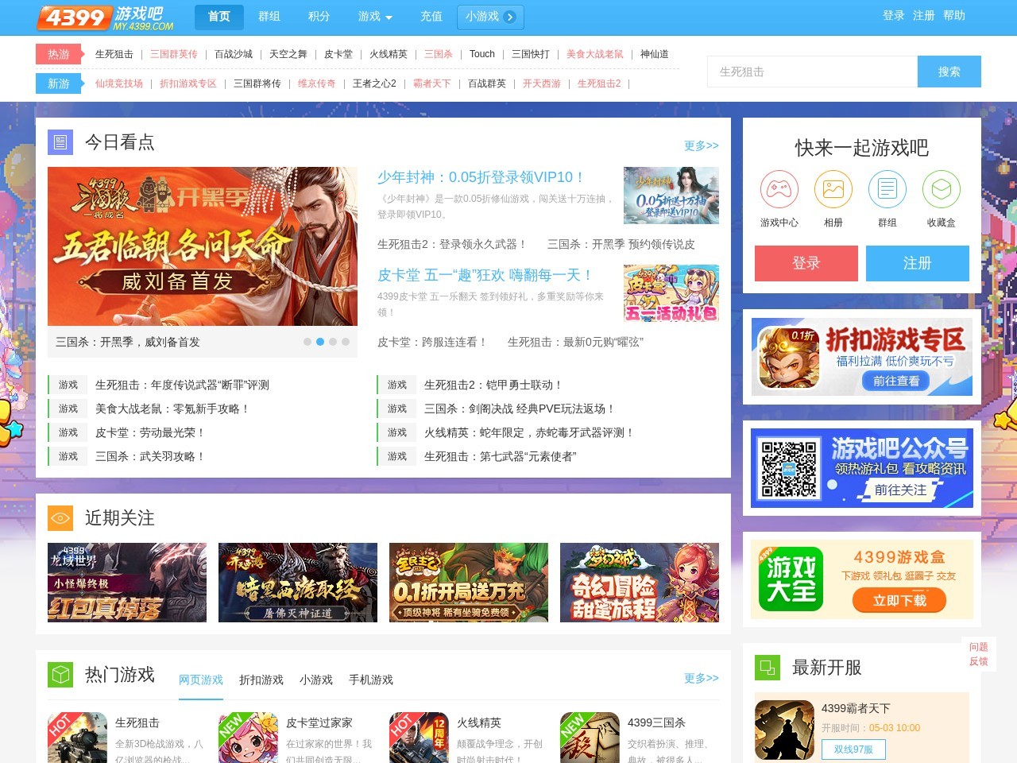Screen dimensions: 1017x763
Task: Select the fourth carousel dot indicator
Action: [x=346, y=342]
